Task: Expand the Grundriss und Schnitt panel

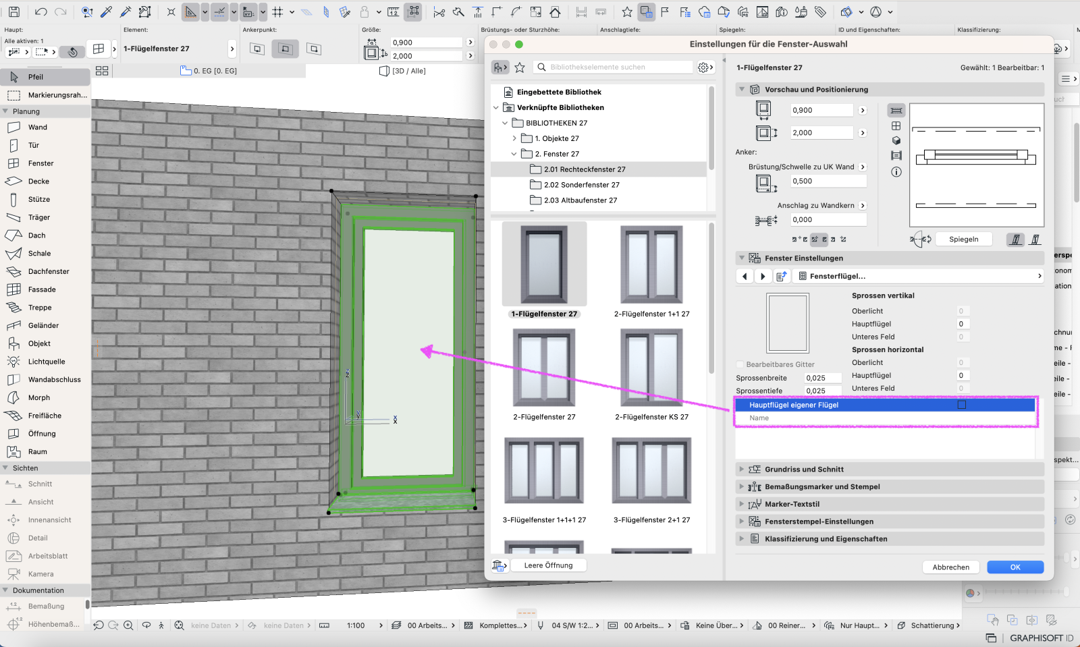Action: pyautogui.click(x=742, y=469)
